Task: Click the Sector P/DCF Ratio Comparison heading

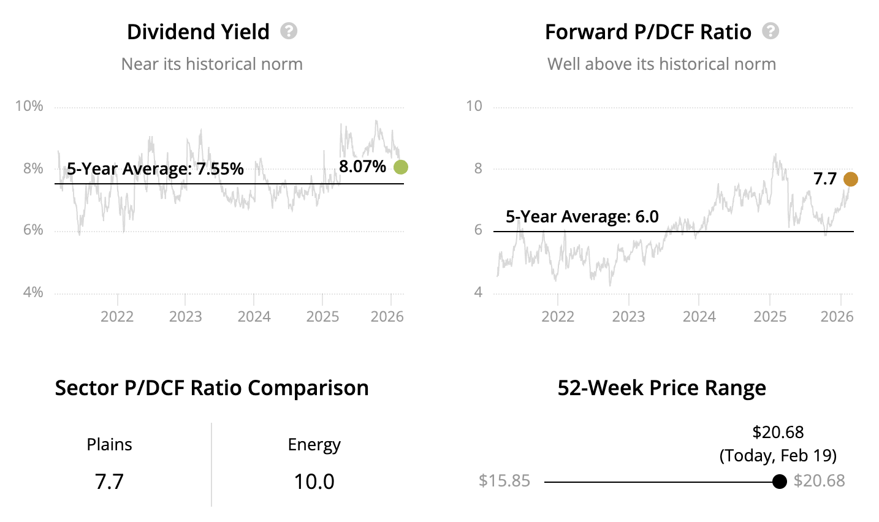Action: click(x=211, y=388)
